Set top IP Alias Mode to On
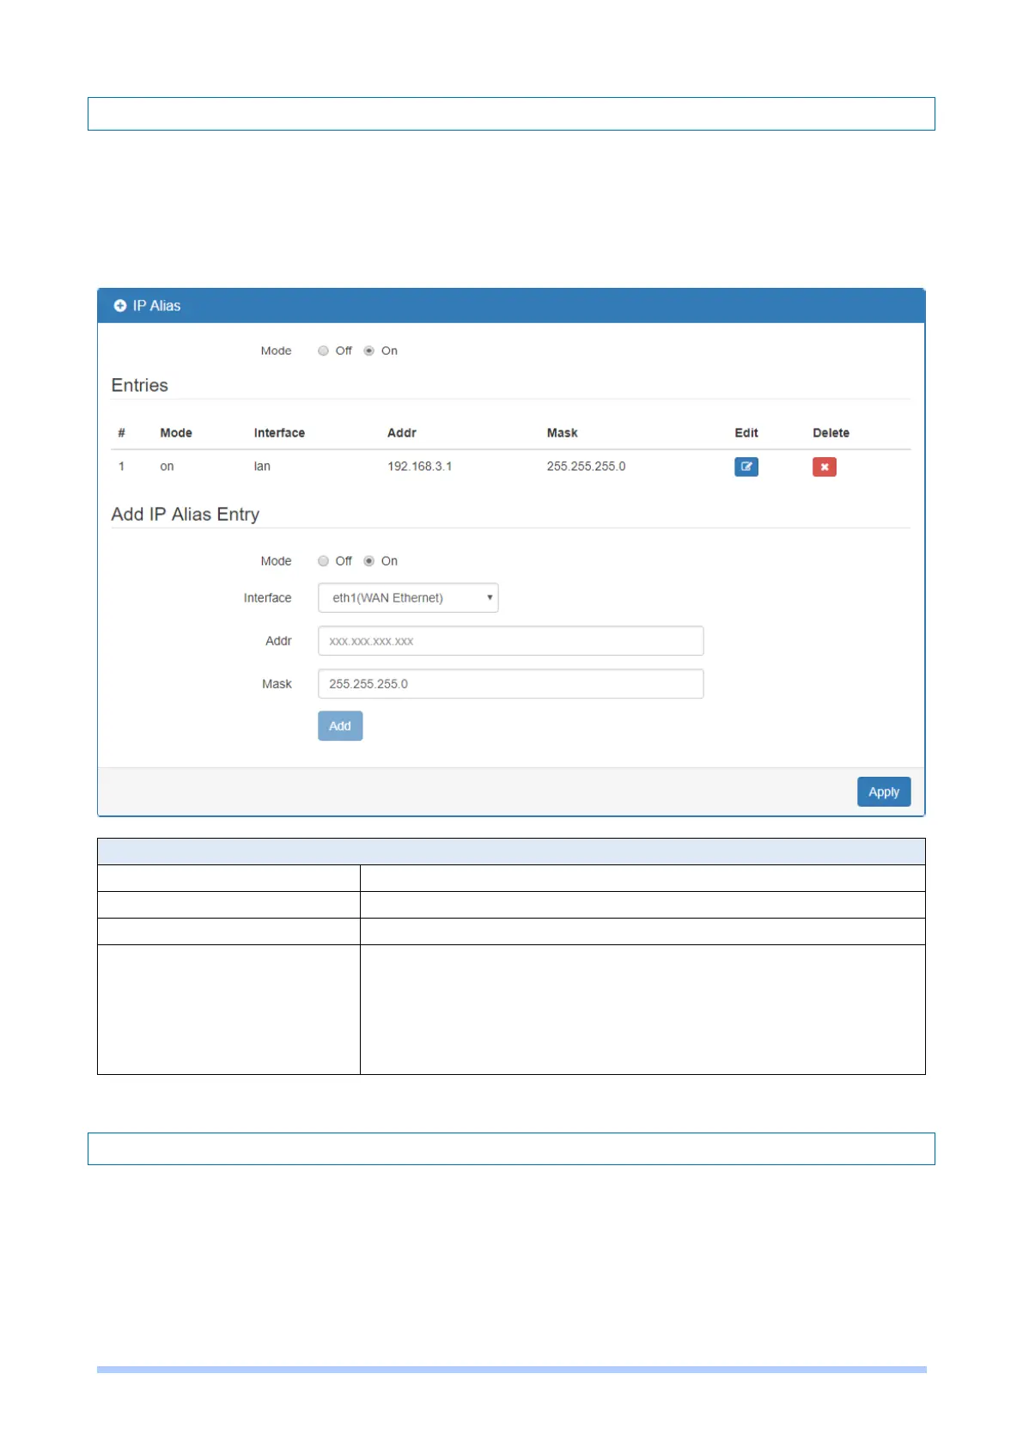This screenshot has width=1023, height=1447. point(368,351)
